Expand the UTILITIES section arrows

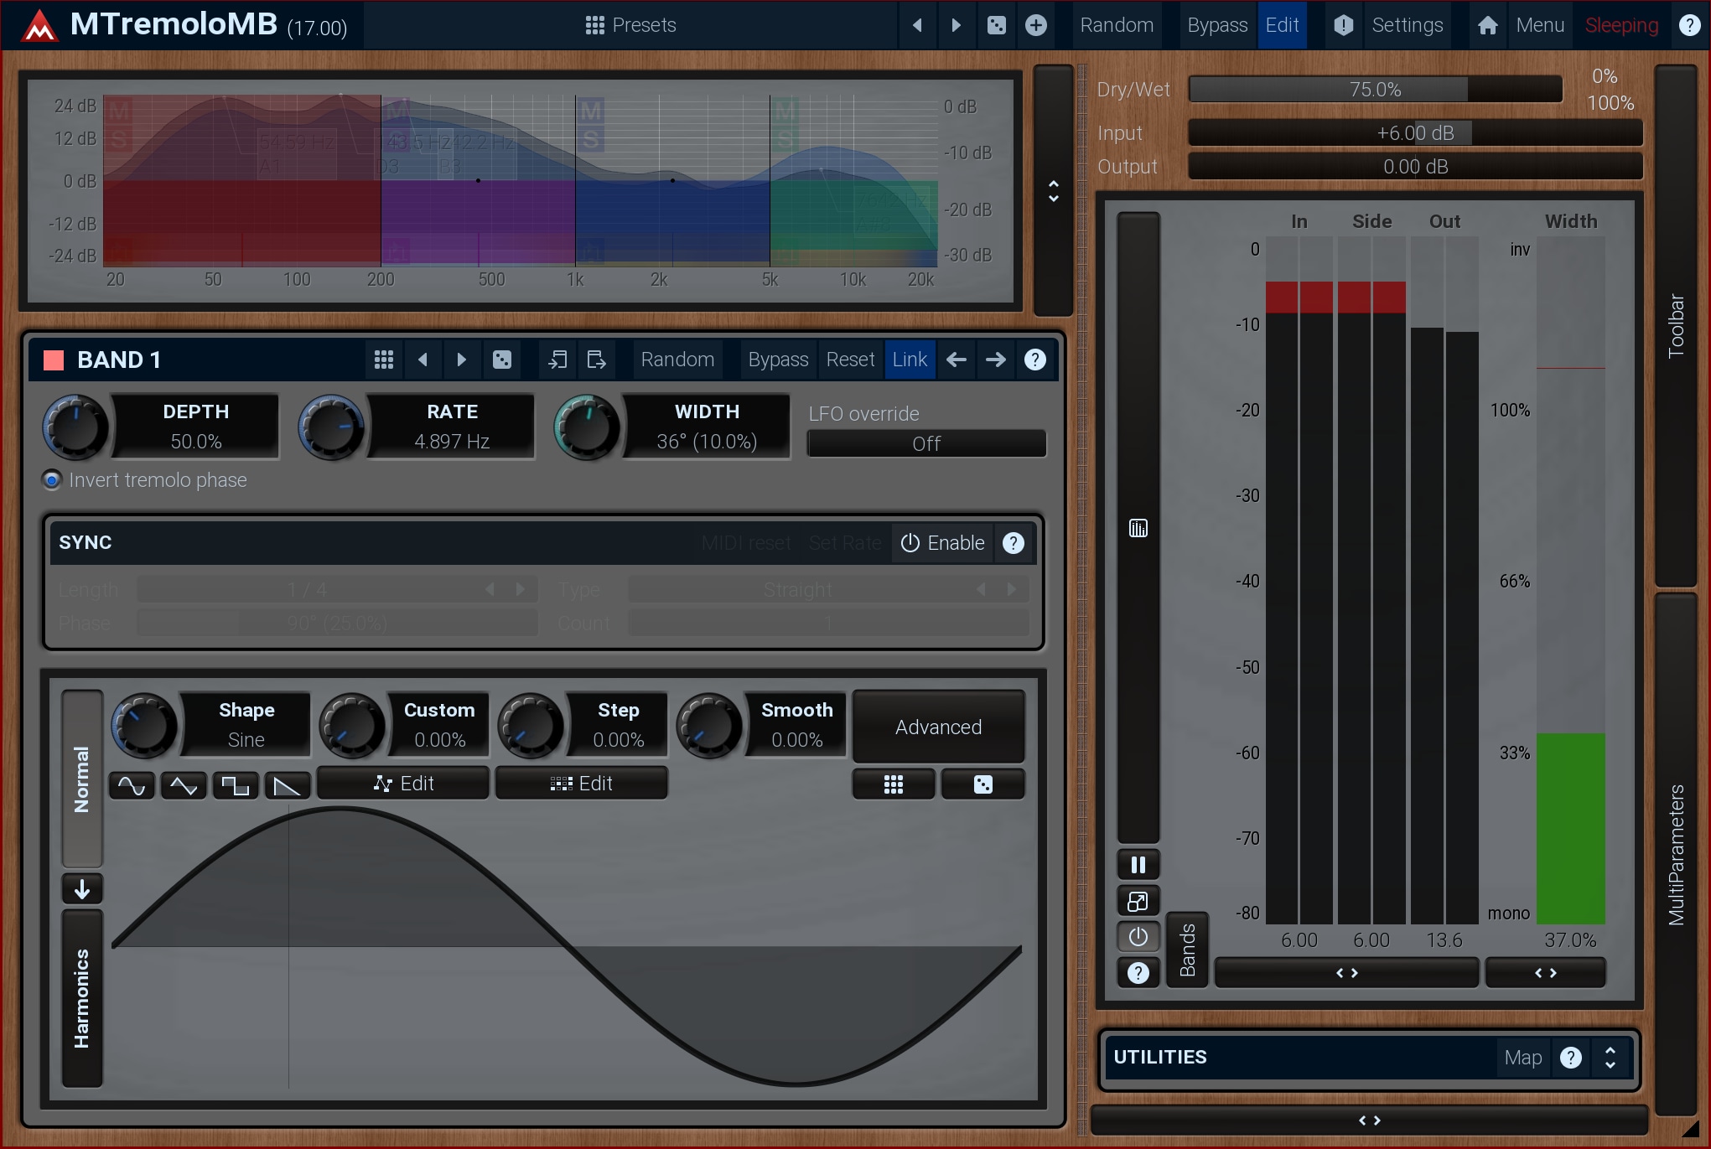point(1610,1057)
